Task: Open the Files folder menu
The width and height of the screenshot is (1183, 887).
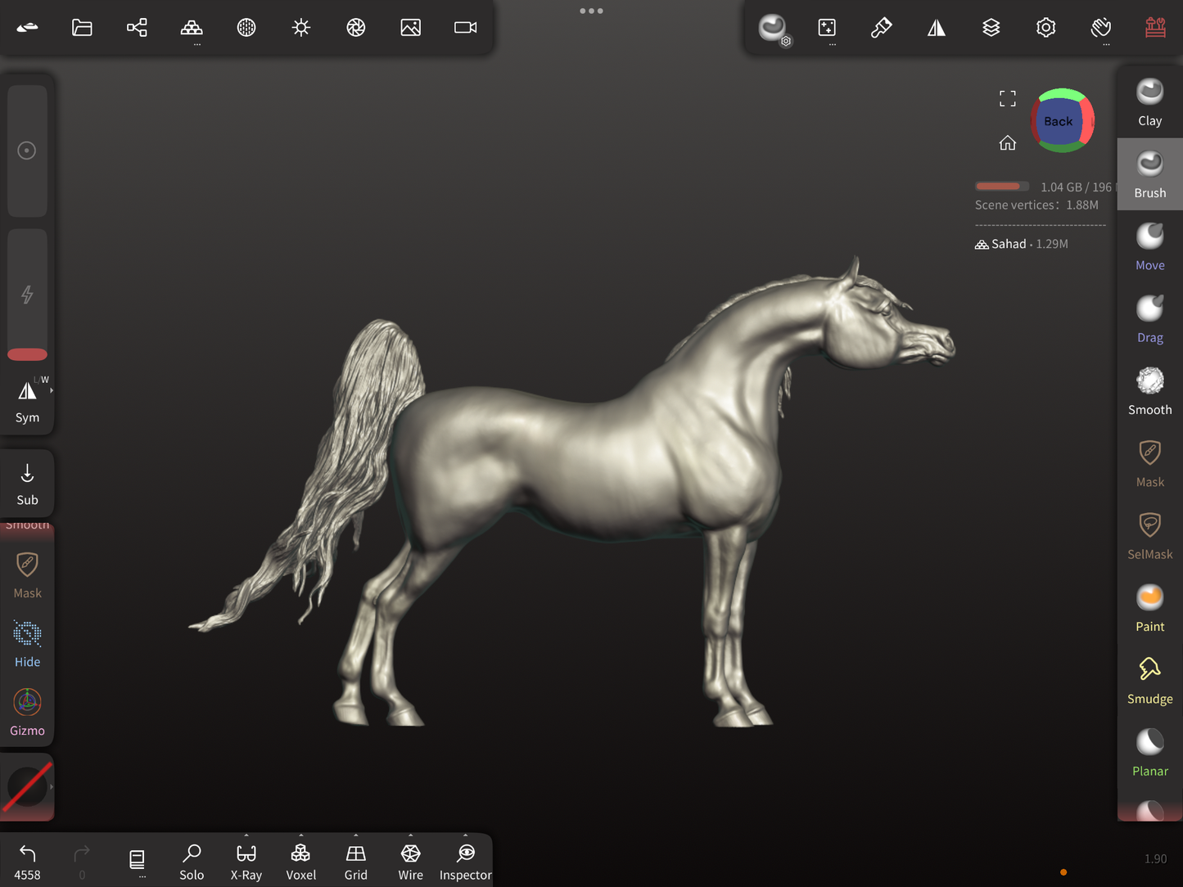Action: (82, 28)
